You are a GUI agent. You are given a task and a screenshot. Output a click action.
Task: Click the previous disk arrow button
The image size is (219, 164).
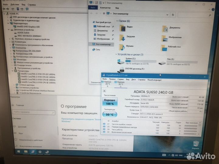104,91
